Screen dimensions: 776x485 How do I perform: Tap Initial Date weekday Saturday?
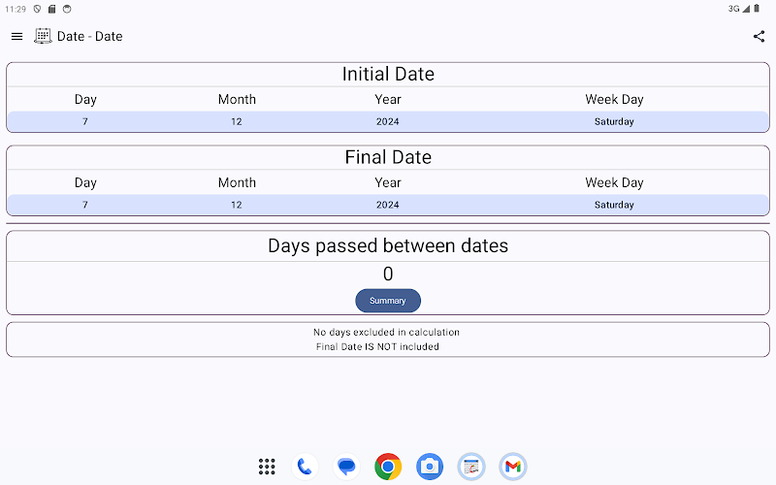coord(614,121)
